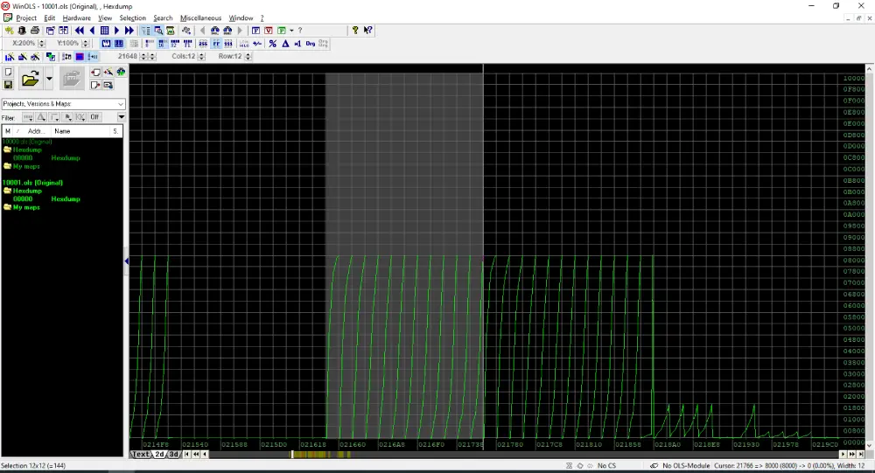
Task: Open the Search menu
Action: pyautogui.click(x=163, y=17)
